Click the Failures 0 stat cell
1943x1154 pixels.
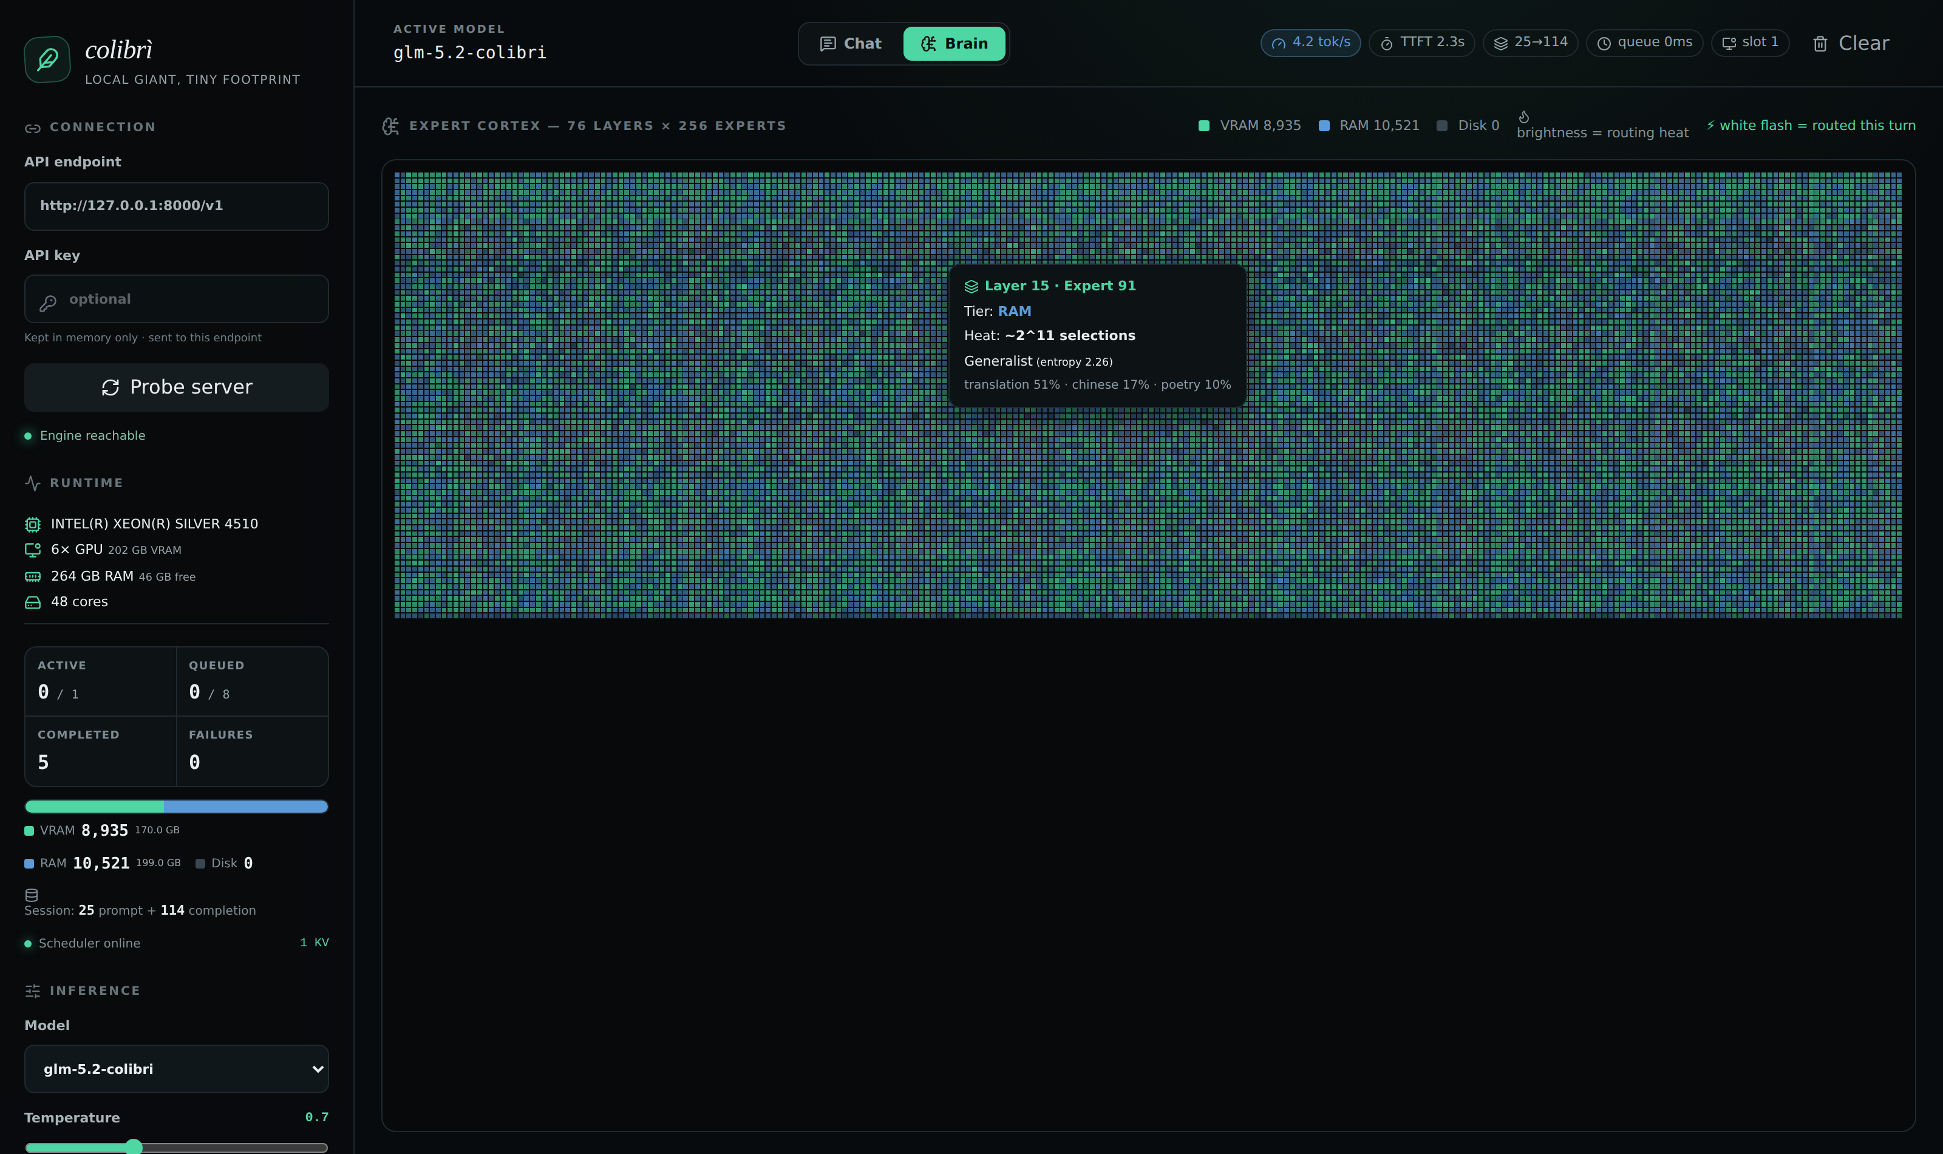click(253, 751)
